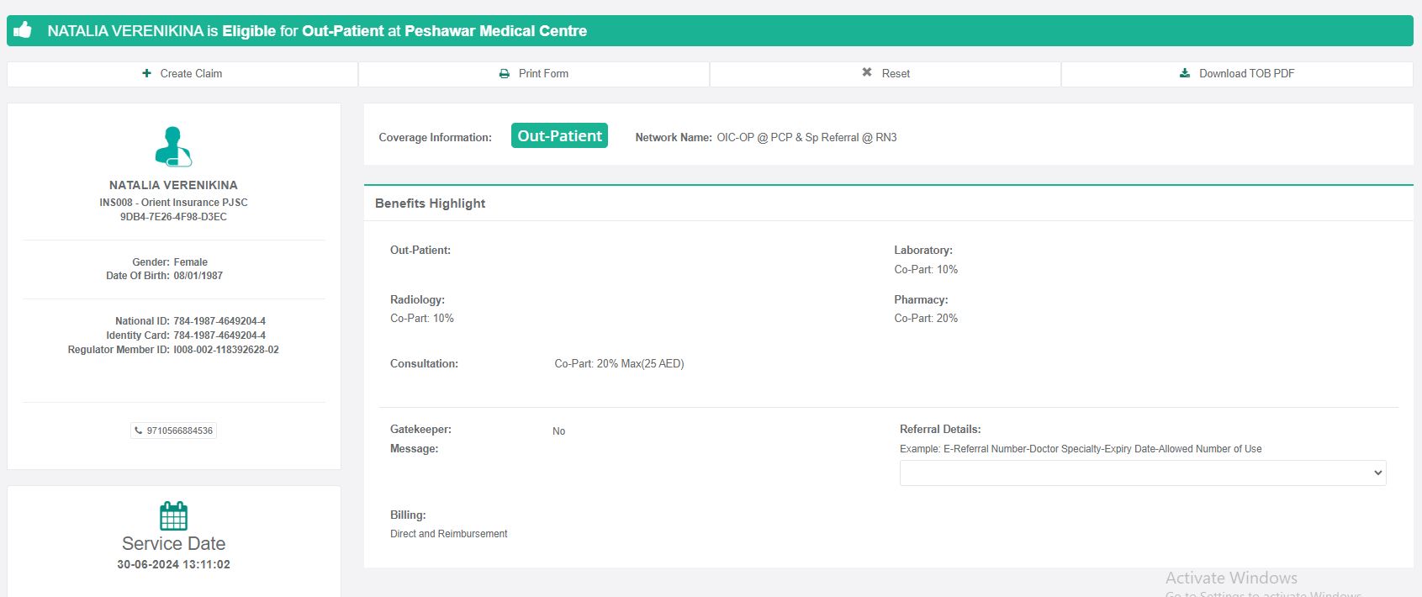Click the network name OIC-OP text
The image size is (1422, 597).
click(x=806, y=137)
